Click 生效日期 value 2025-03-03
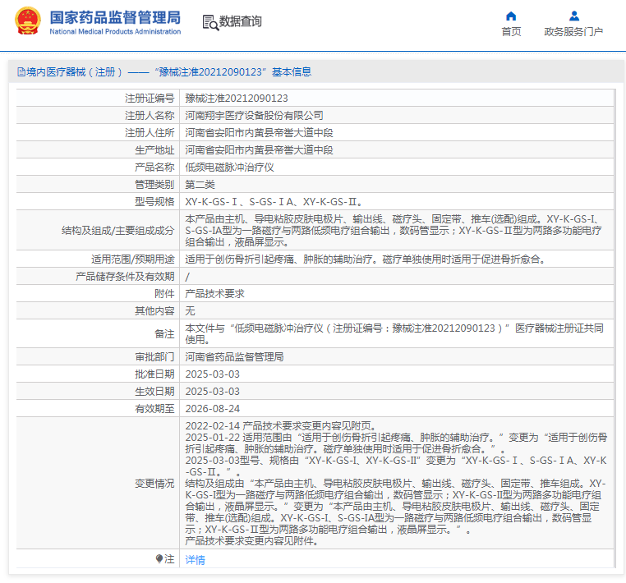The image size is (626, 583). click(x=213, y=391)
